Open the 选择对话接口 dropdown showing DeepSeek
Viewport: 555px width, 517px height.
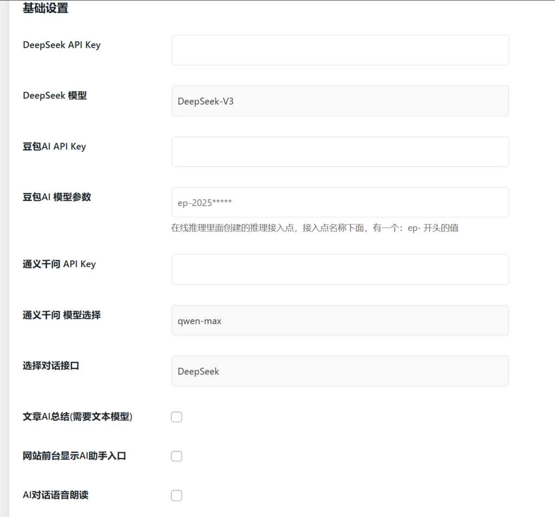[340, 371]
